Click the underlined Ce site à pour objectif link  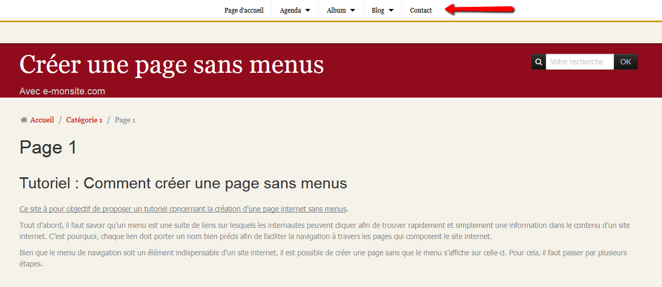tap(183, 208)
